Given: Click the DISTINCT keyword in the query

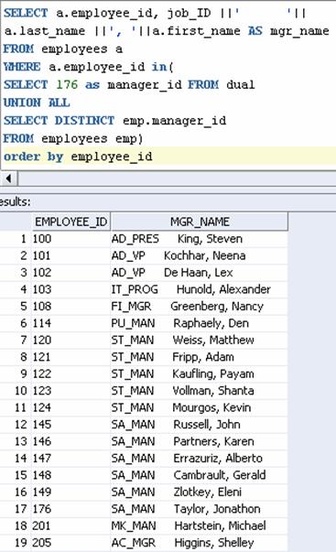Looking at the screenshot, I should [x=84, y=121].
